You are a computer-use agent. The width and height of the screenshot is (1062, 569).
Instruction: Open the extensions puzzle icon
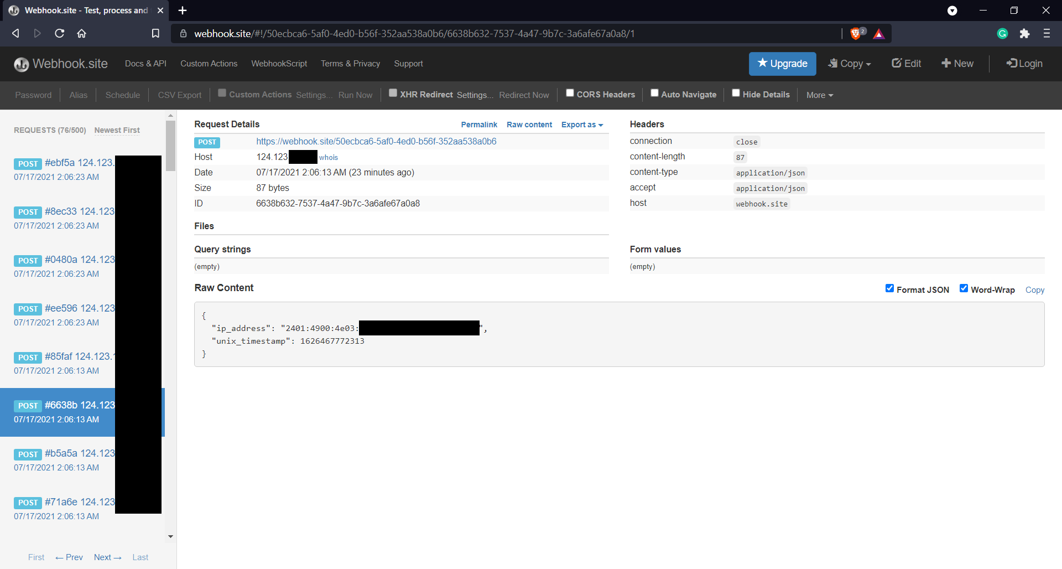(1024, 34)
